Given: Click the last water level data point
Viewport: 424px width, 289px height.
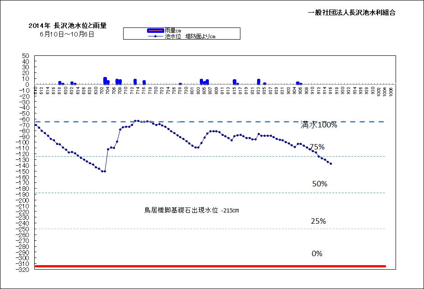Looking at the screenshot, I should [x=331, y=163].
